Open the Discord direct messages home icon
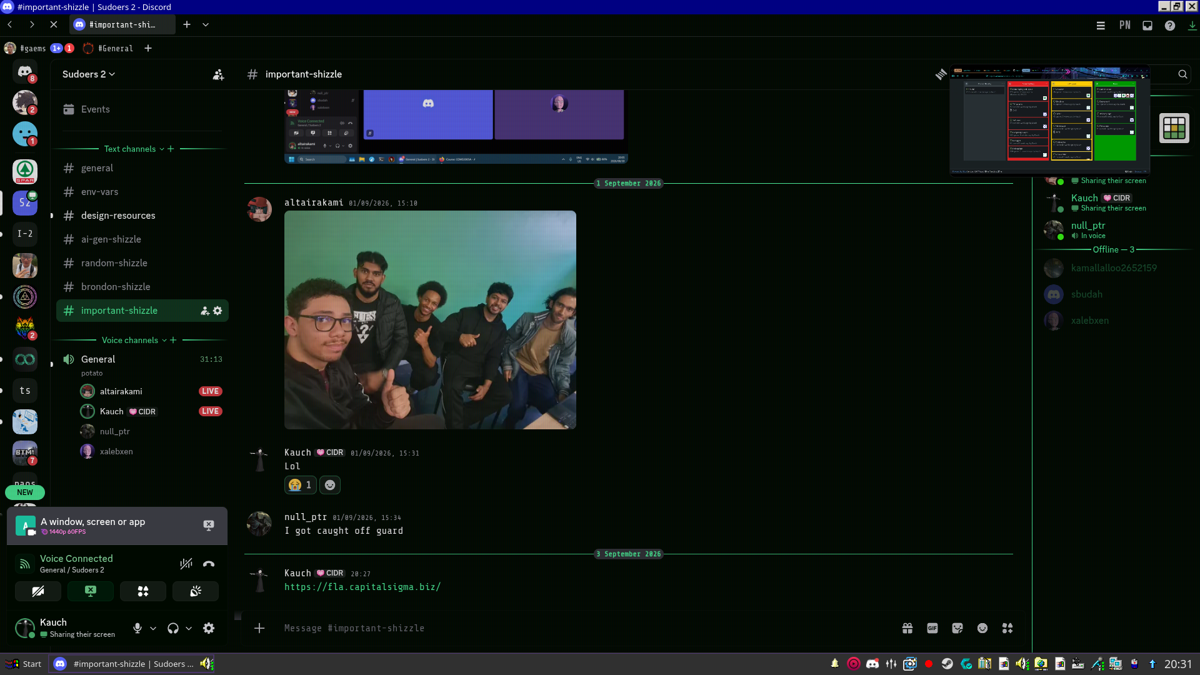The height and width of the screenshot is (675, 1200). point(25,72)
